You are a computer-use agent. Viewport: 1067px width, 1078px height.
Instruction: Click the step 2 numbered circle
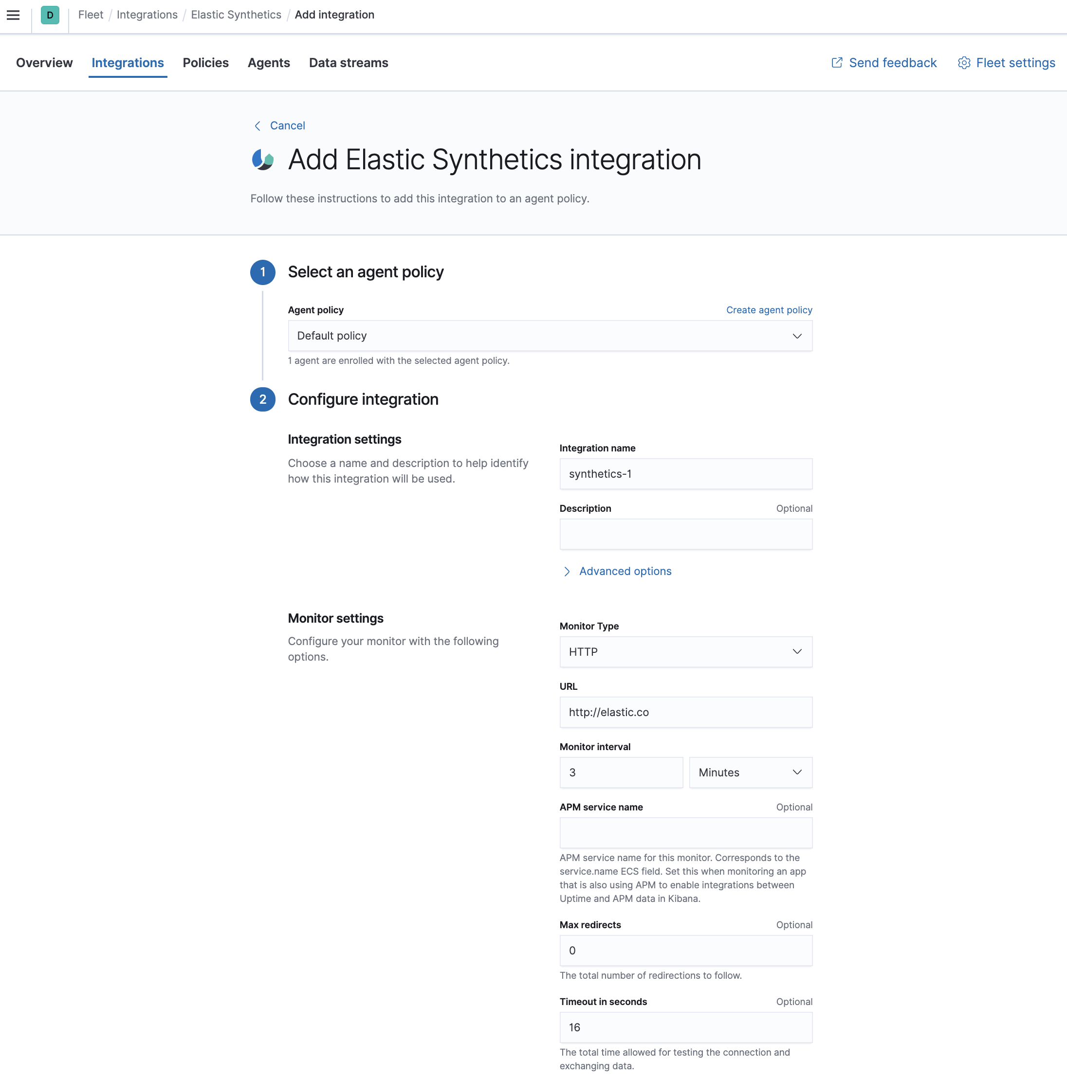coord(262,399)
